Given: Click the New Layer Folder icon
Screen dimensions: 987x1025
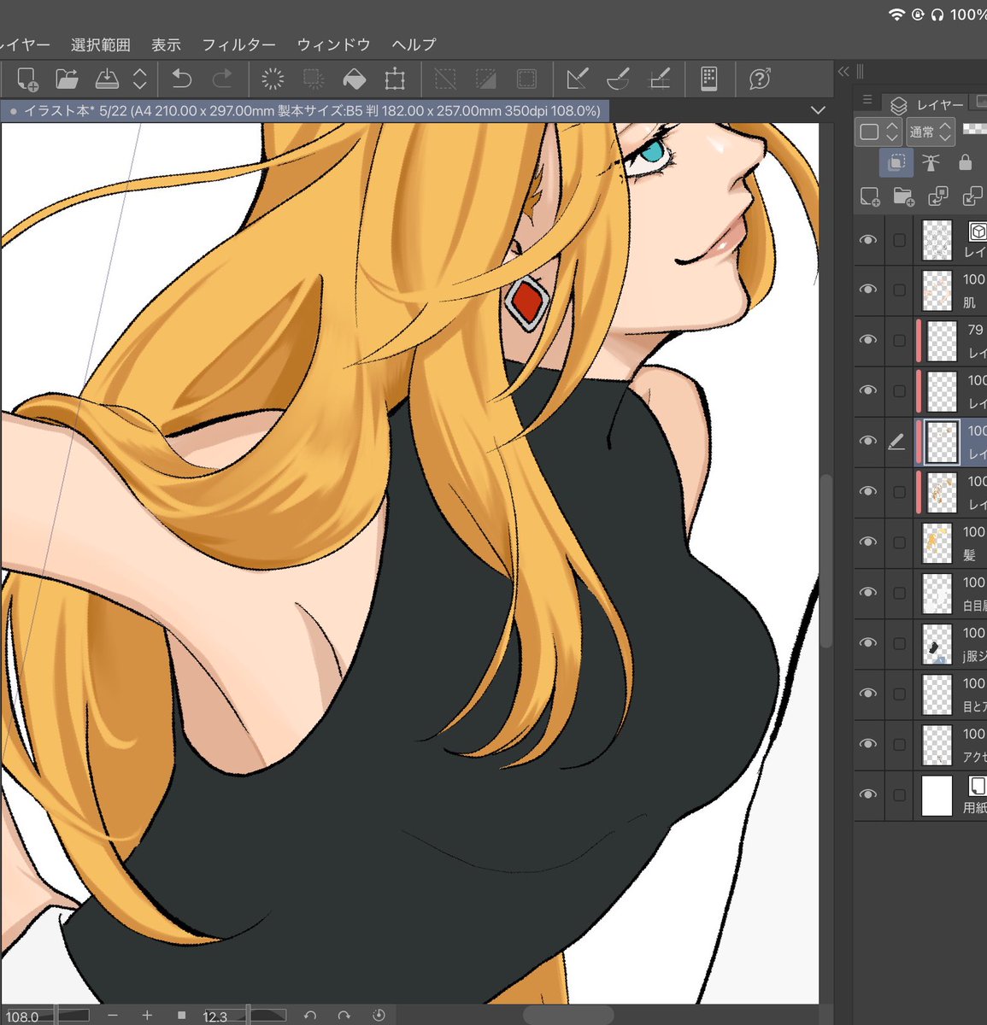Looking at the screenshot, I should (903, 196).
